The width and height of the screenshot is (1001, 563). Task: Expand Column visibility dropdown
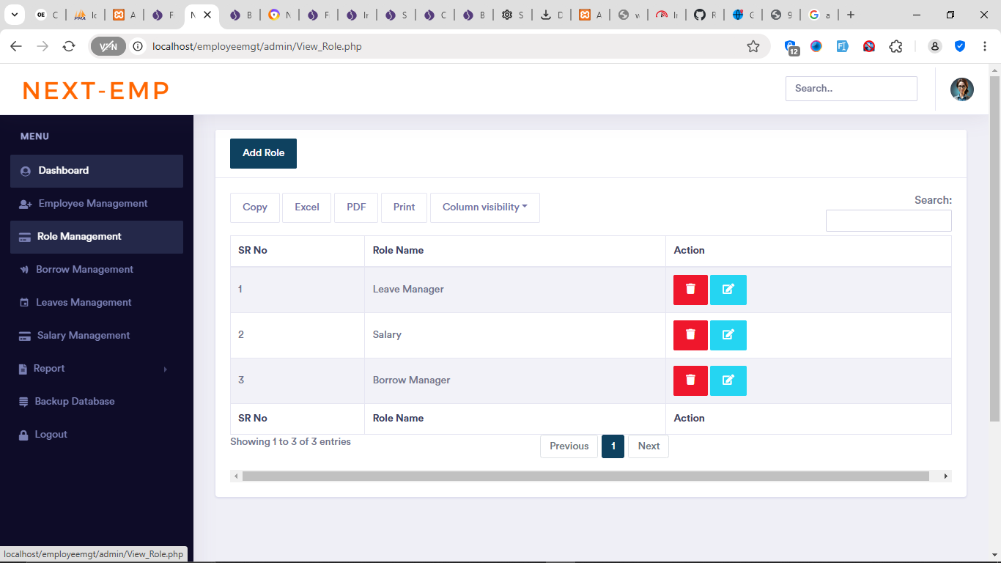(484, 207)
